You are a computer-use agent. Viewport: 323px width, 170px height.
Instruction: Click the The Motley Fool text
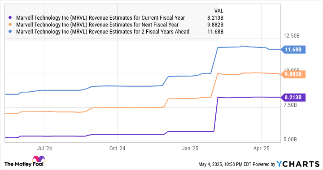click(x=24, y=164)
